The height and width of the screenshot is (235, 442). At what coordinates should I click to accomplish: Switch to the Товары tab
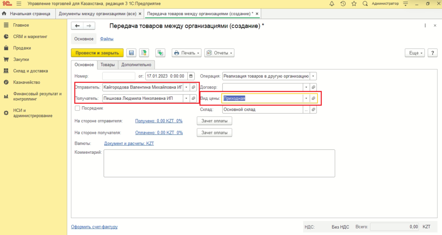pyautogui.click(x=107, y=65)
